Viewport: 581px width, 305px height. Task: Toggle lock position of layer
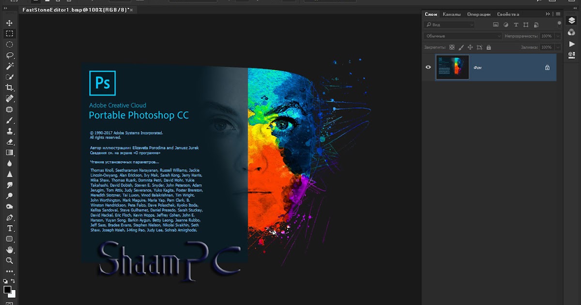470,47
